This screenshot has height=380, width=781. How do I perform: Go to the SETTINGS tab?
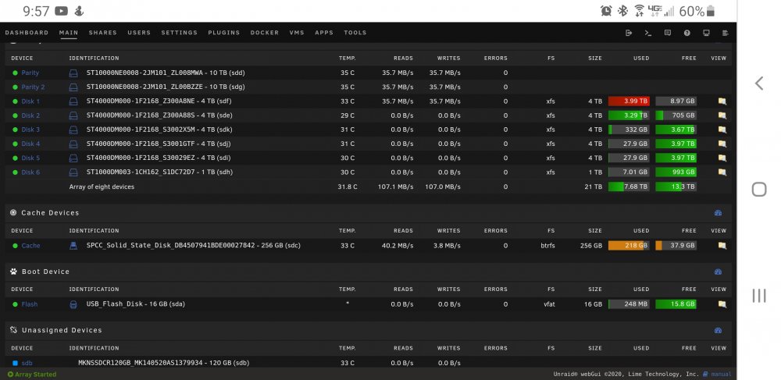(180, 33)
